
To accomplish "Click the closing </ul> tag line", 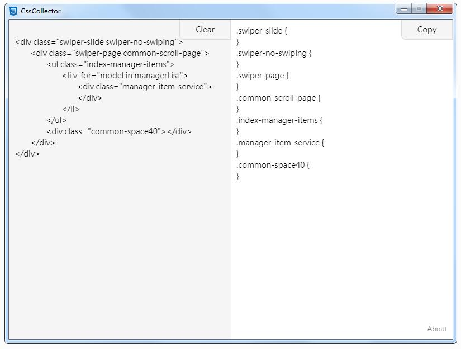I will pyautogui.click(x=56, y=120).
